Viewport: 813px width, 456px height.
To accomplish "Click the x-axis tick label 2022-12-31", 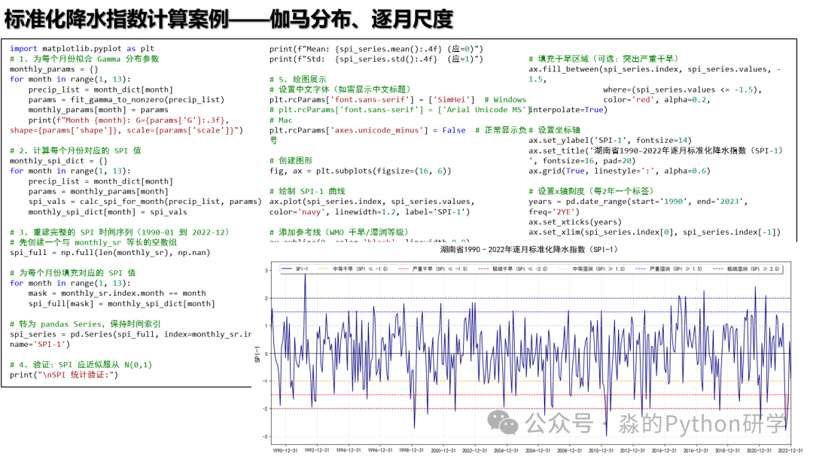I will click(x=790, y=450).
